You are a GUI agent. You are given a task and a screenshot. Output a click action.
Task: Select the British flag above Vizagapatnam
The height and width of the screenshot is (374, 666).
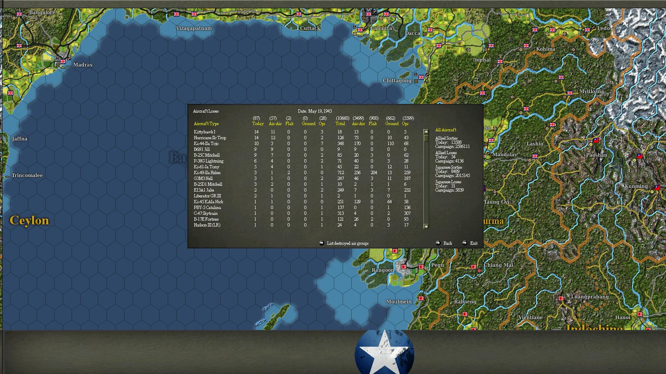pos(176,14)
